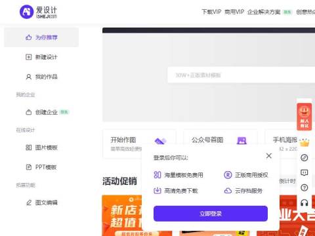The image size is (315, 236).
Task: Open 我的作品 in the sidebar
Action: 41,77
